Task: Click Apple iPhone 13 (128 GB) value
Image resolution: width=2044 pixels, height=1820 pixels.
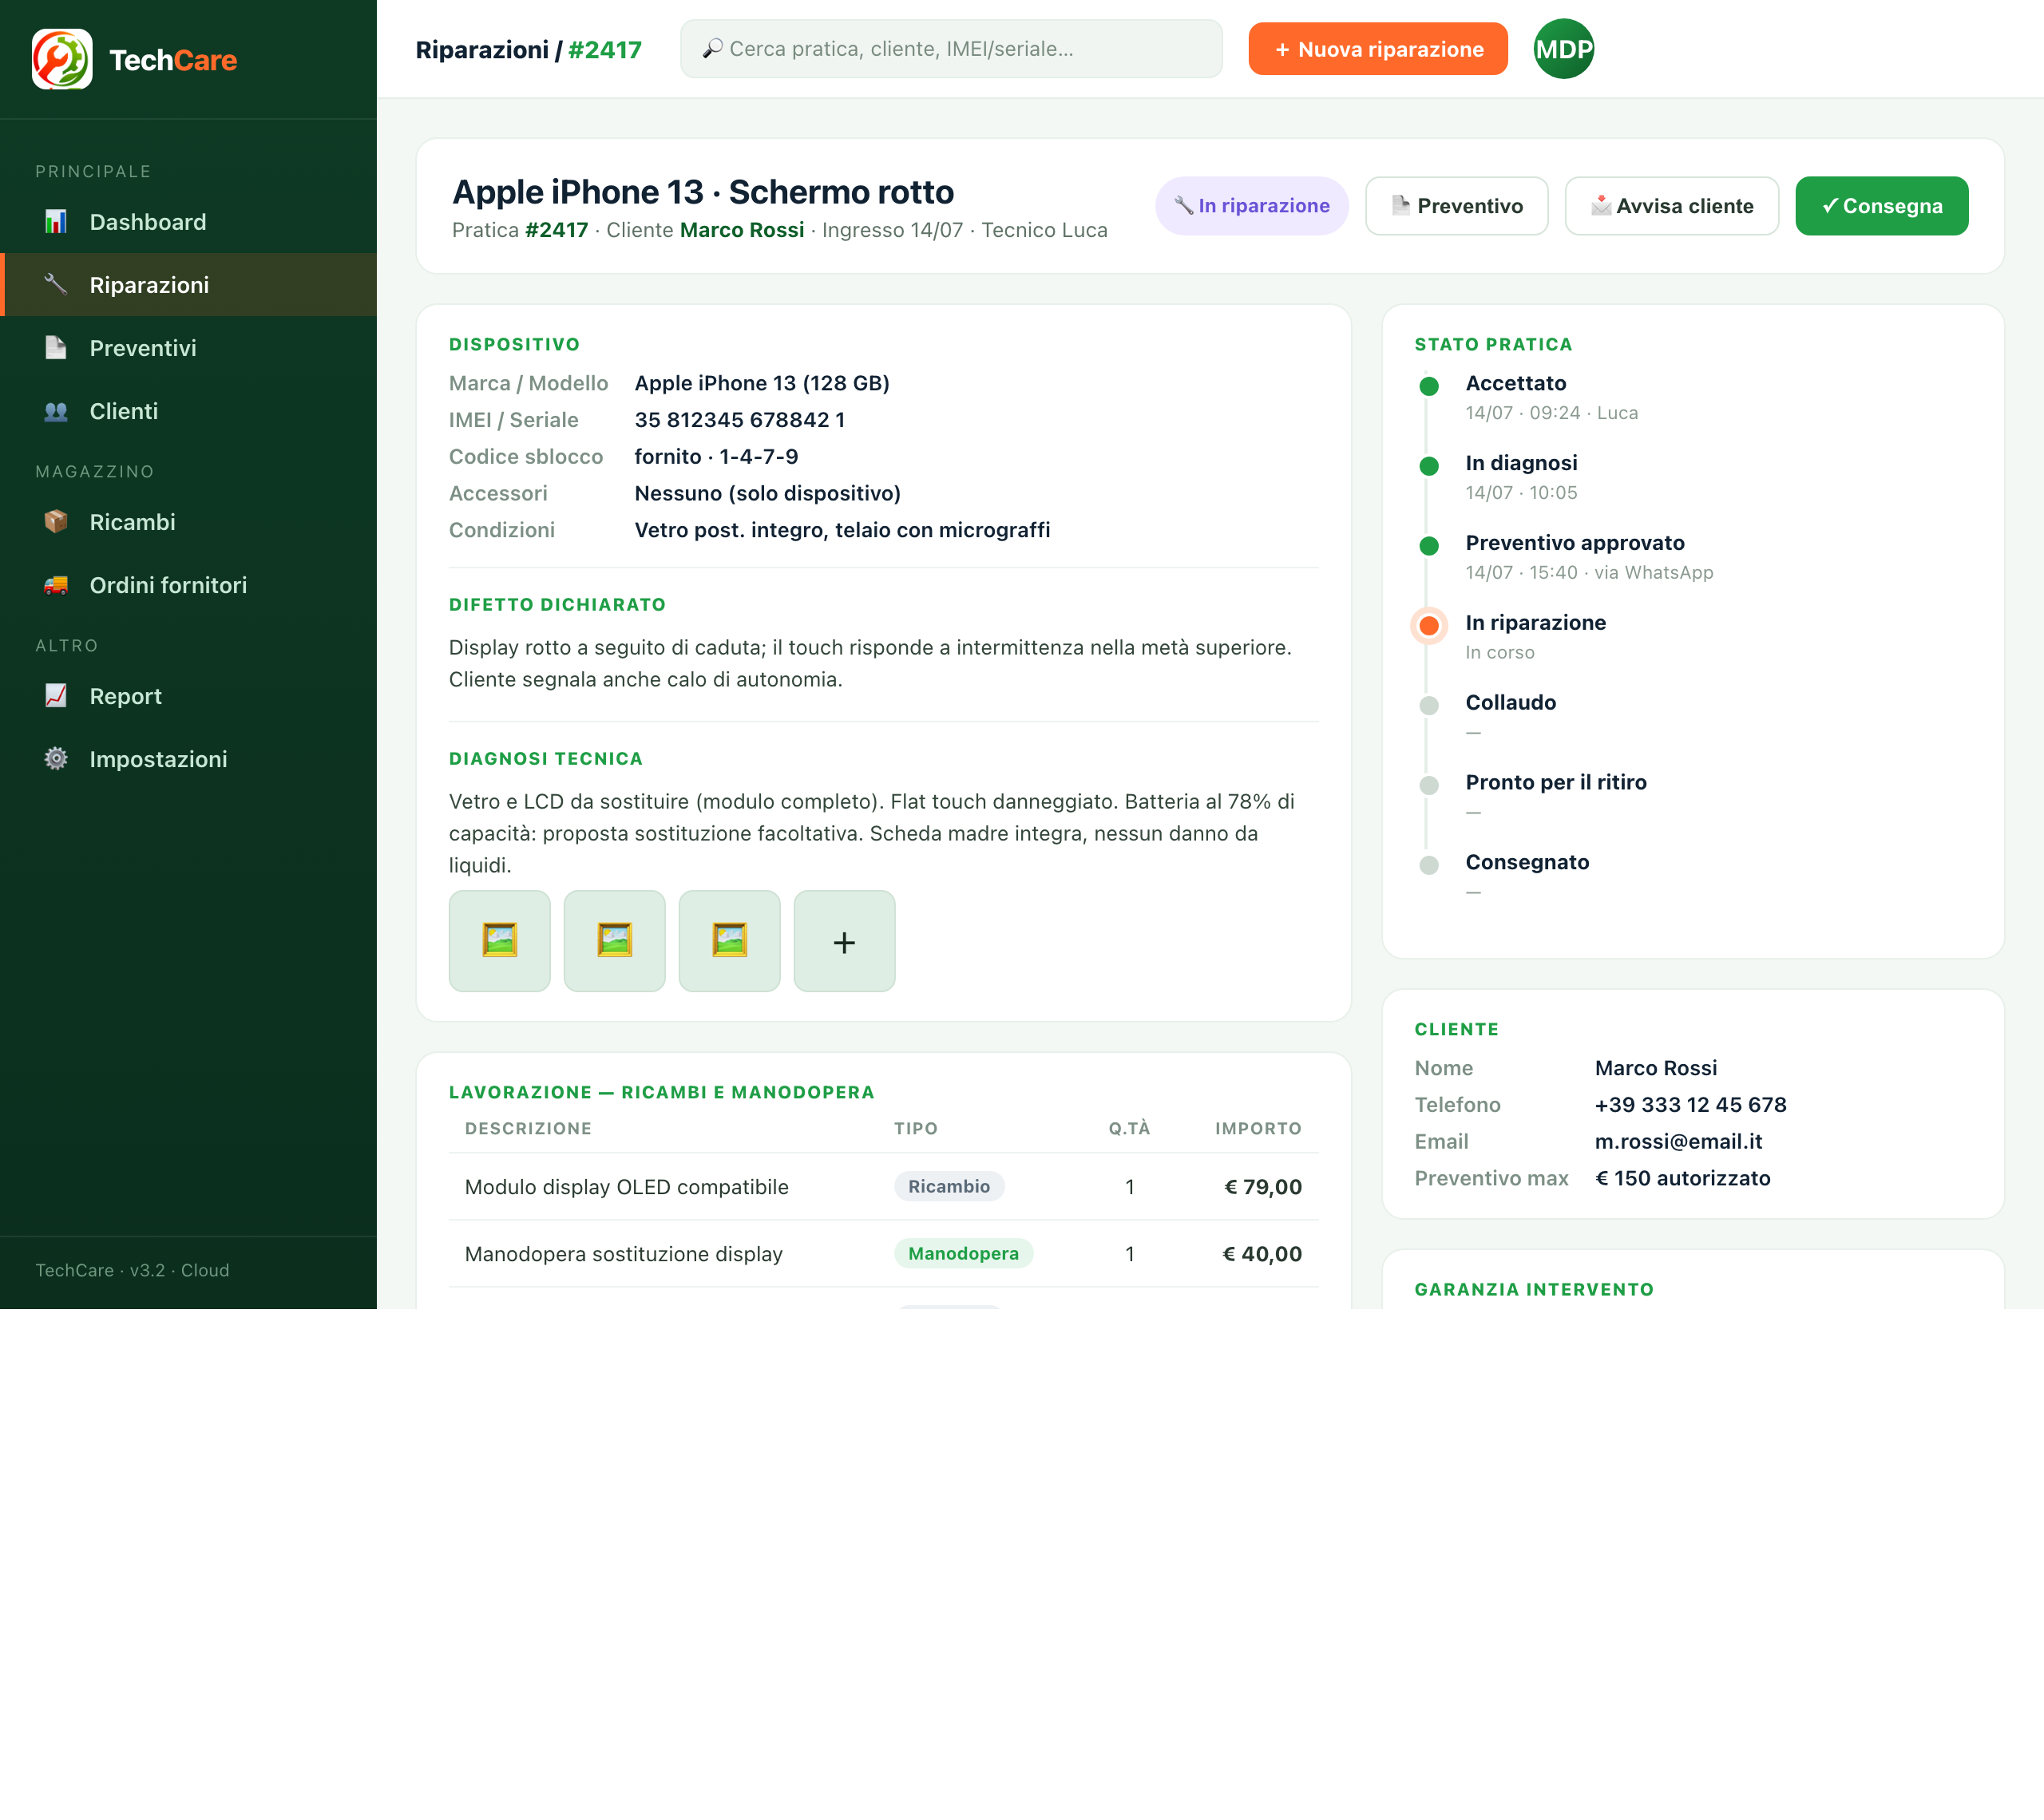Action: point(762,384)
